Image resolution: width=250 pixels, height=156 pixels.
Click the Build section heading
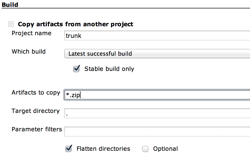(11, 4)
